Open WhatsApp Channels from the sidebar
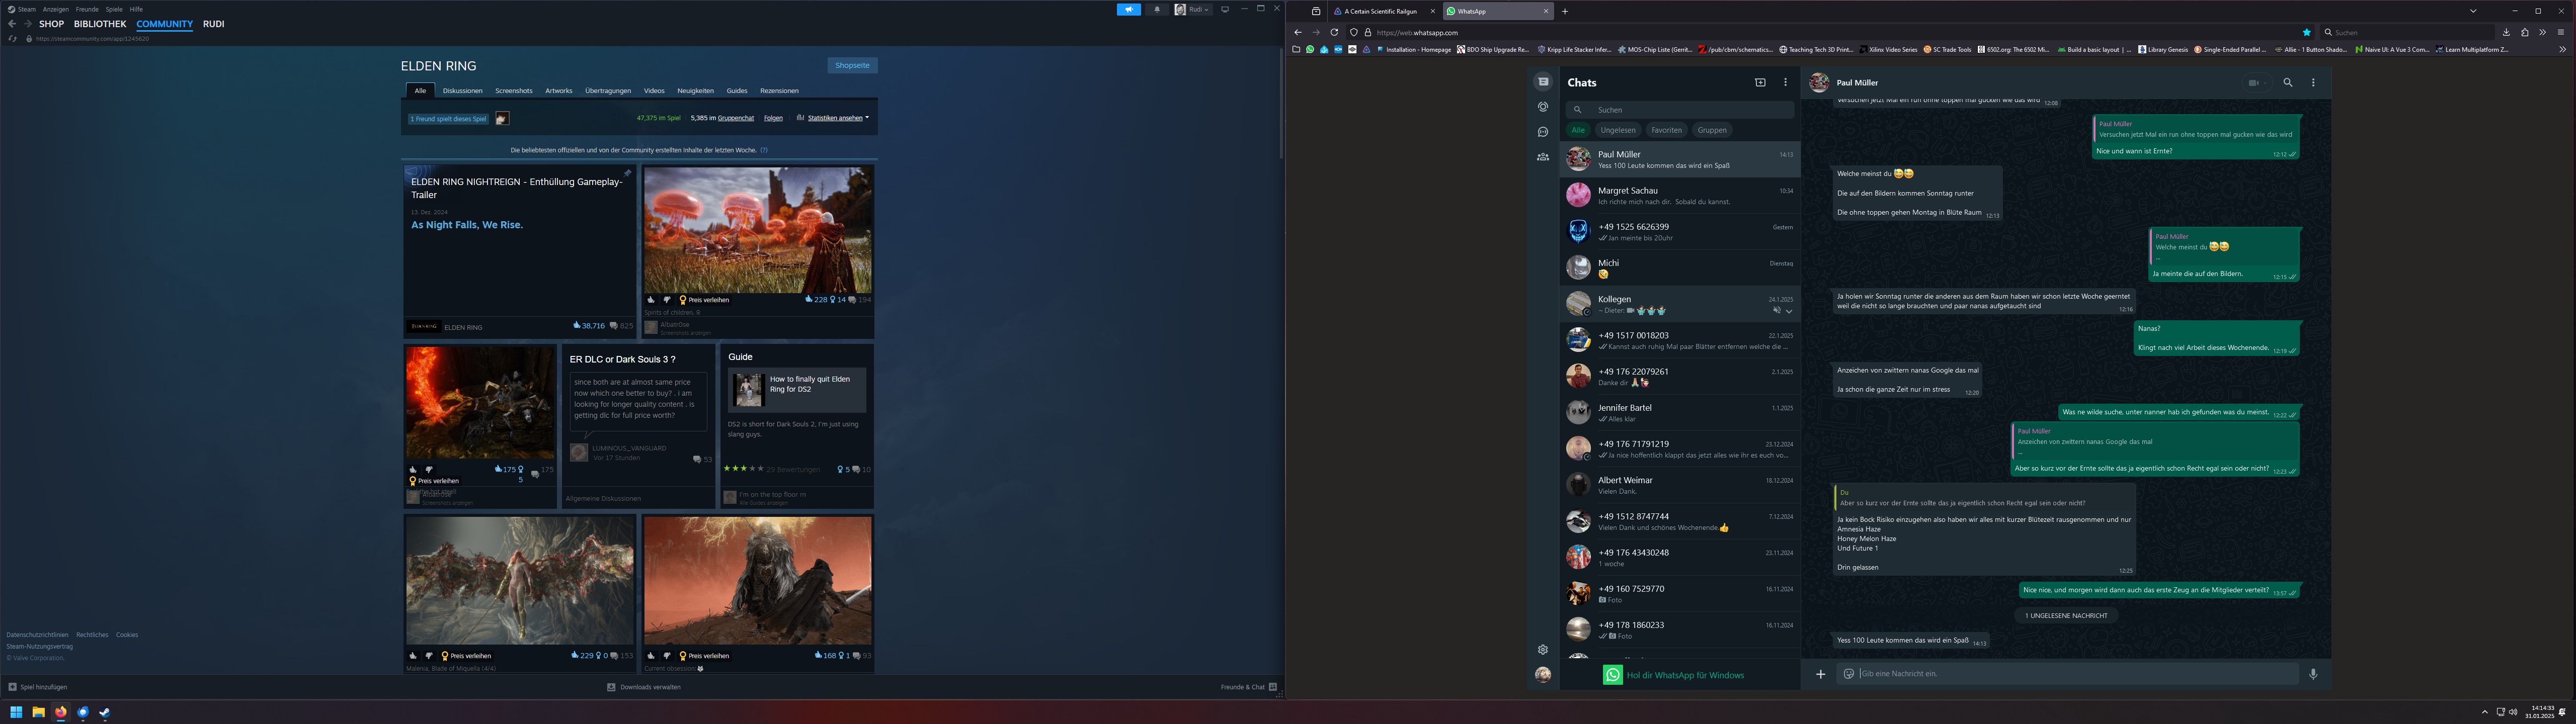The height and width of the screenshot is (724, 2576). point(1543,132)
